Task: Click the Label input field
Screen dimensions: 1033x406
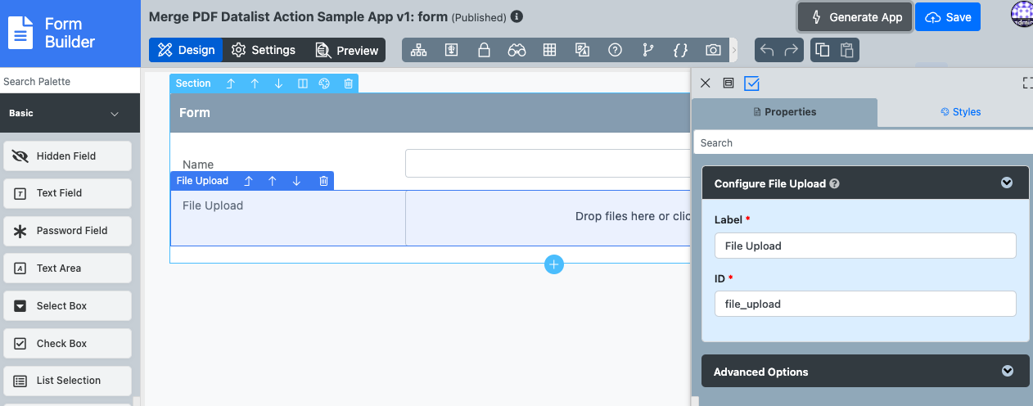Action: pos(865,246)
